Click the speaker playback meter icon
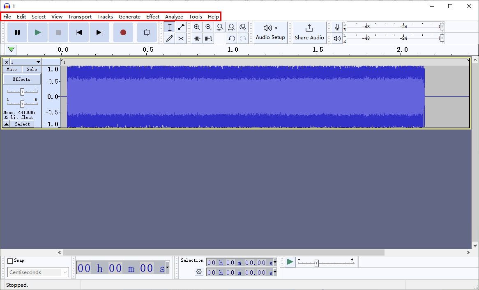The width and height of the screenshot is (479, 290). point(337,39)
